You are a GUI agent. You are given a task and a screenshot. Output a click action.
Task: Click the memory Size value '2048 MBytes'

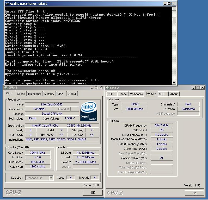(135, 109)
